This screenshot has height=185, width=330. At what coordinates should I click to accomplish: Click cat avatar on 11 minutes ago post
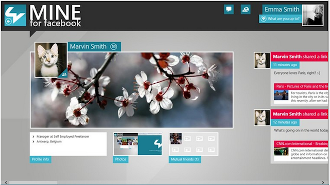(262, 61)
